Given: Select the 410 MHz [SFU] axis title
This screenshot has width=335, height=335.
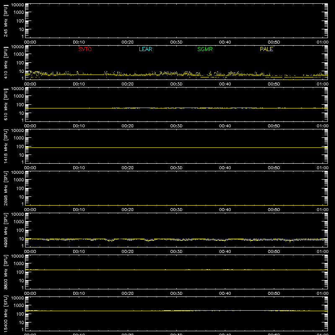Looking at the screenshot, I should click(6, 62).
